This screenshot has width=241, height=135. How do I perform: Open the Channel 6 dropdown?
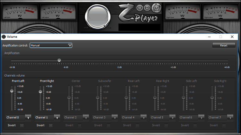(x=192, y=117)
